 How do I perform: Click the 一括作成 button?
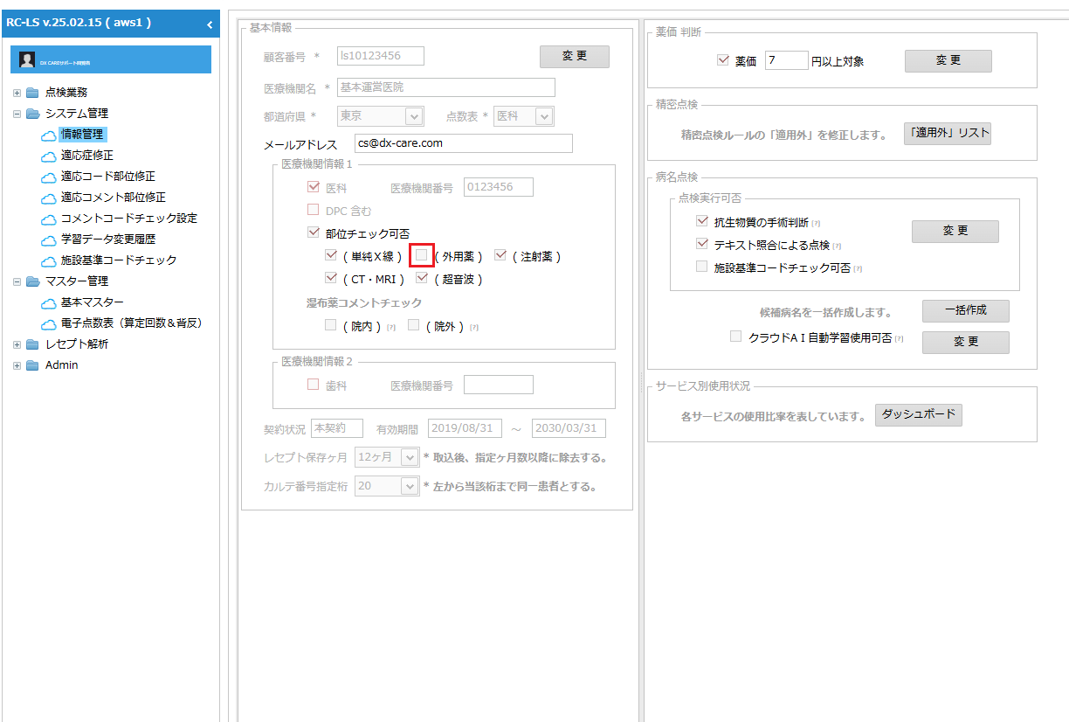click(966, 310)
